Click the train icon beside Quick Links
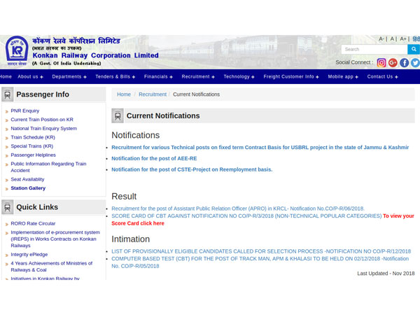The width and height of the screenshot is (420, 315). coord(8,207)
